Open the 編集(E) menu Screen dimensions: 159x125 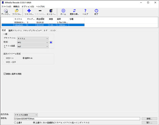point(16,6)
